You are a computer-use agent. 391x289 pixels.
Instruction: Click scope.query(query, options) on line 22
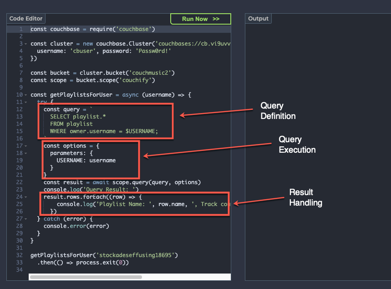click(x=156, y=182)
